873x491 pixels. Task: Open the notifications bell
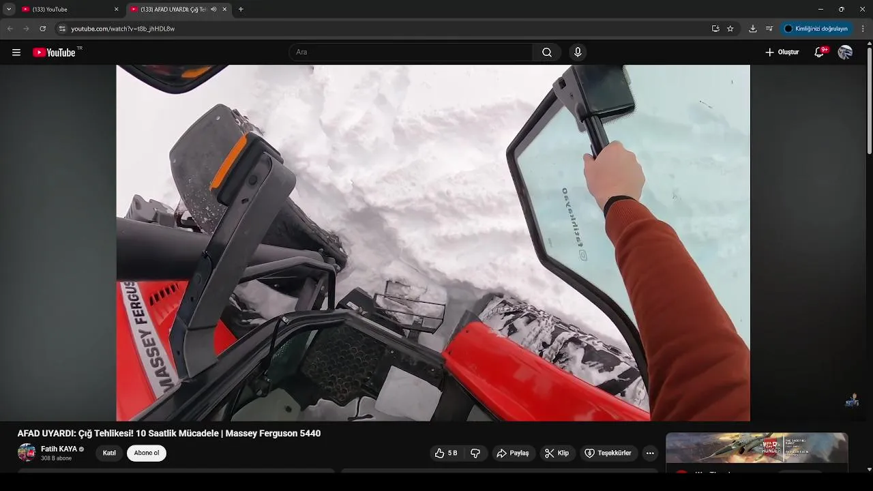click(x=820, y=53)
